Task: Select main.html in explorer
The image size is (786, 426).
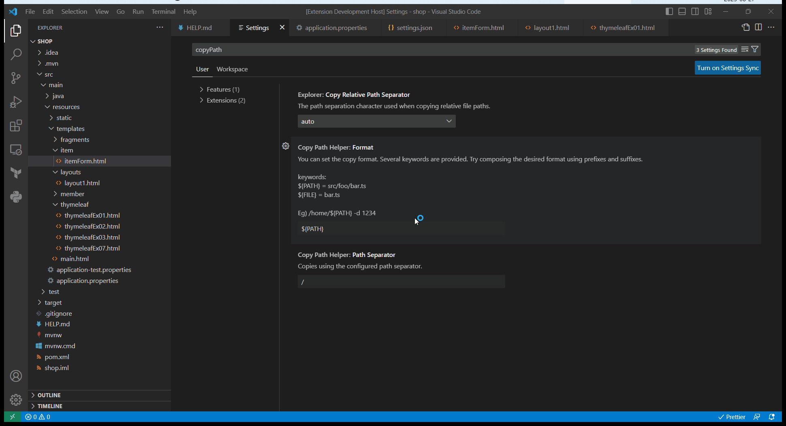Action: click(x=99, y=259)
